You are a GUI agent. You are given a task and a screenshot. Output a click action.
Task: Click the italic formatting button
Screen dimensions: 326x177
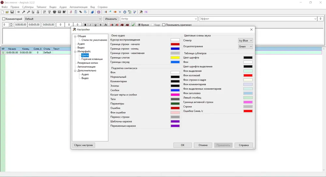pos(90,25)
